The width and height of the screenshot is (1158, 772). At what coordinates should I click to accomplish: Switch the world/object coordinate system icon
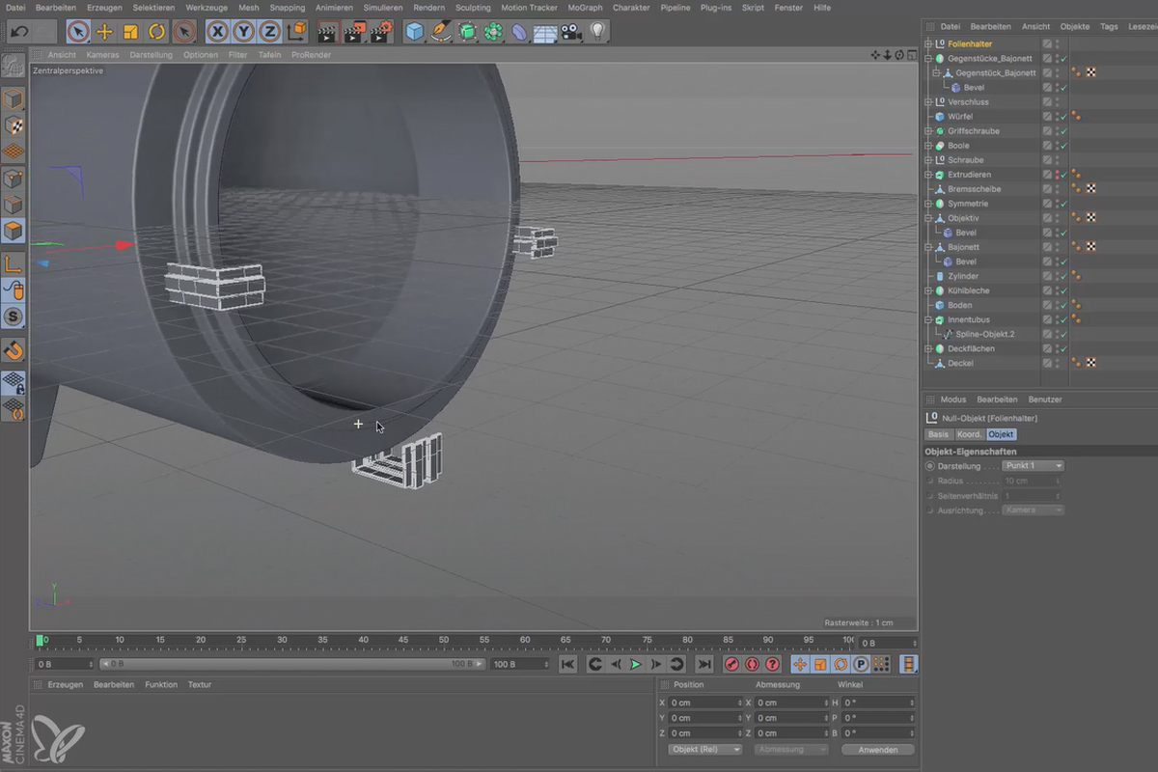(x=297, y=32)
